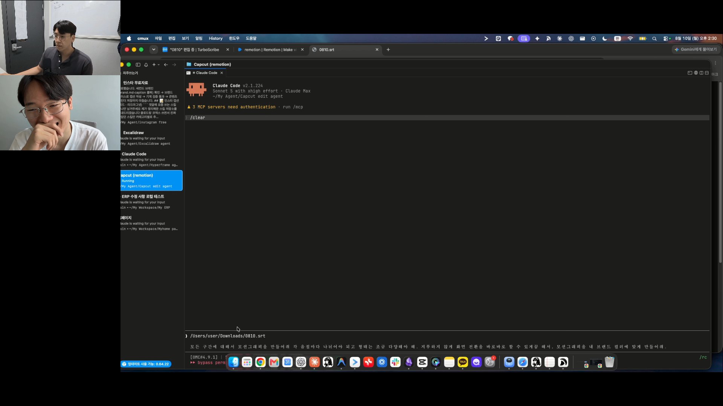The width and height of the screenshot is (723, 406).
Task: Open Finder from the dock
Action: point(233,362)
